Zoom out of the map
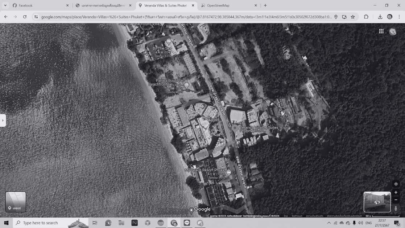 pyautogui.click(x=396, y=200)
